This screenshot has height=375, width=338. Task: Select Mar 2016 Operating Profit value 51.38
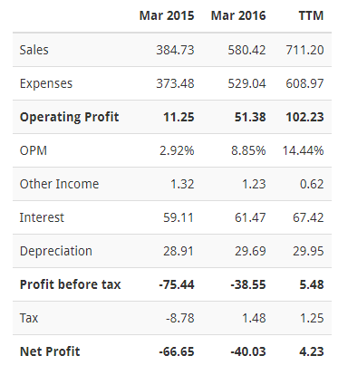click(250, 117)
